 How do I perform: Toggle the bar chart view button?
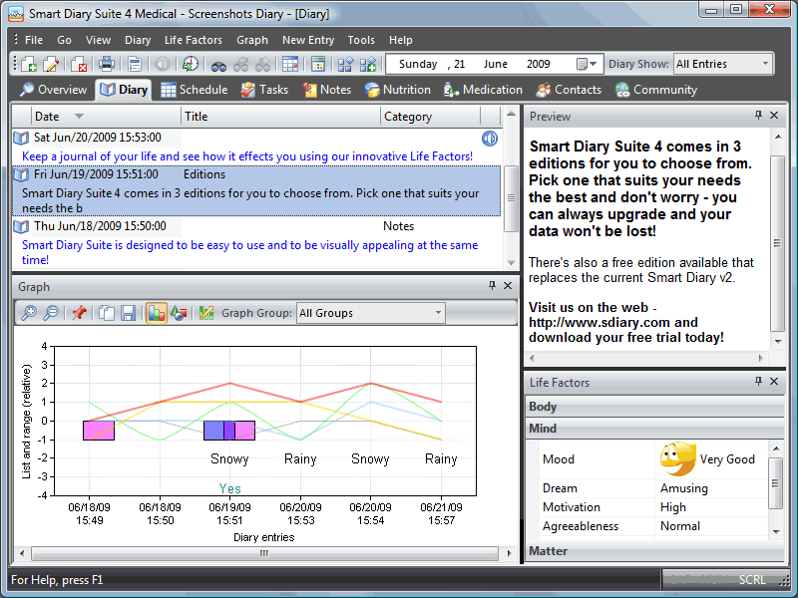point(157,313)
